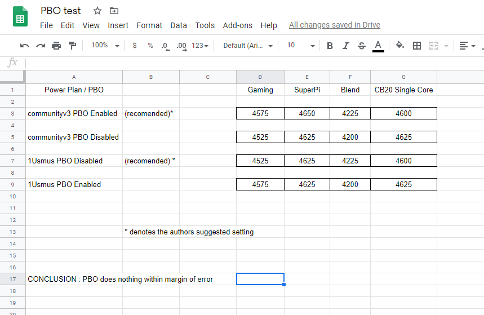The height and width of the screenshot is (315, 484).
Task: Select the paint format roller tool
Action: 72,46
